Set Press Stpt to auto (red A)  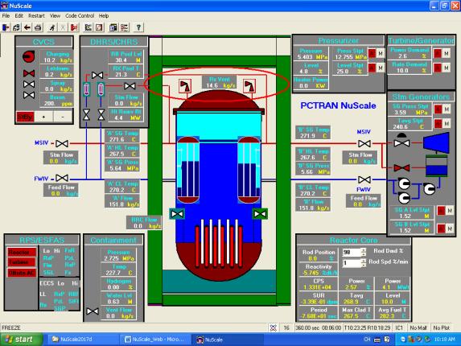pyautogui.click(x=372, y=53)
